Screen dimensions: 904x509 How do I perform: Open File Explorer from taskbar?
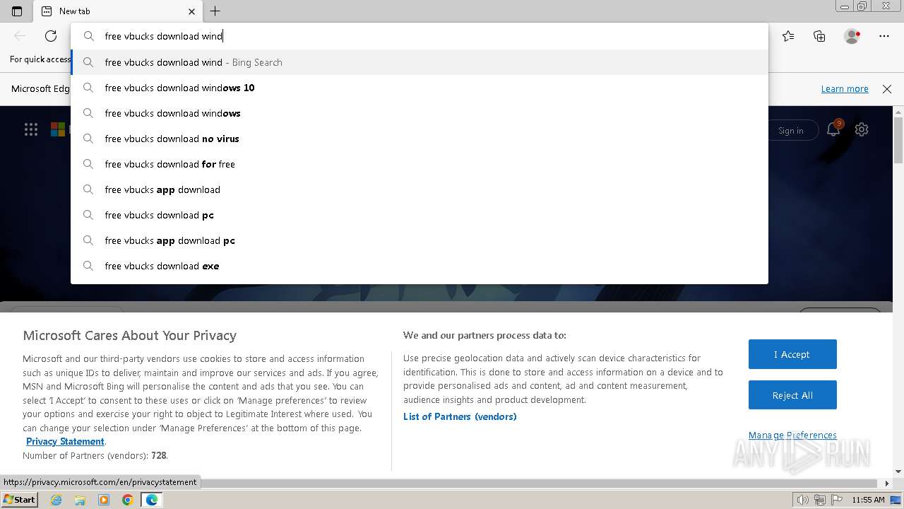click(80, 500)
